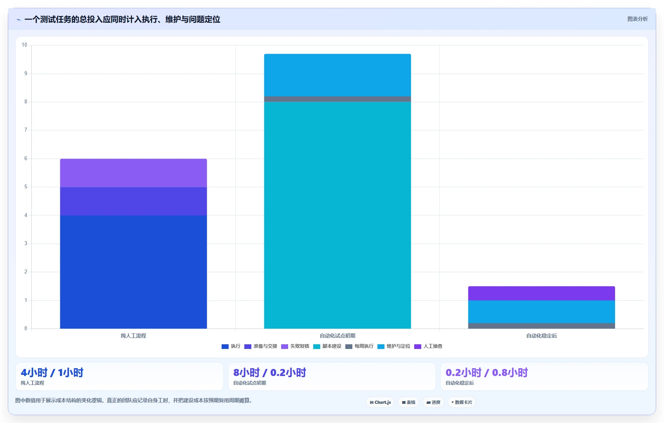Open the 8小时 / 0.2小时 stat card
This screenshot has width=664, height=423.
(332, 376)
